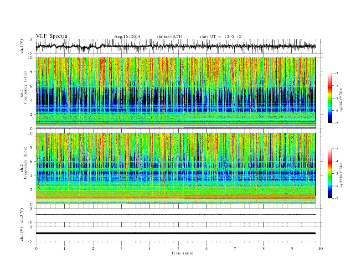Viewport: 361px width, 279px height.
Task: Click the 'ch.4(V)' axis label
Action: tap(22, 234)
